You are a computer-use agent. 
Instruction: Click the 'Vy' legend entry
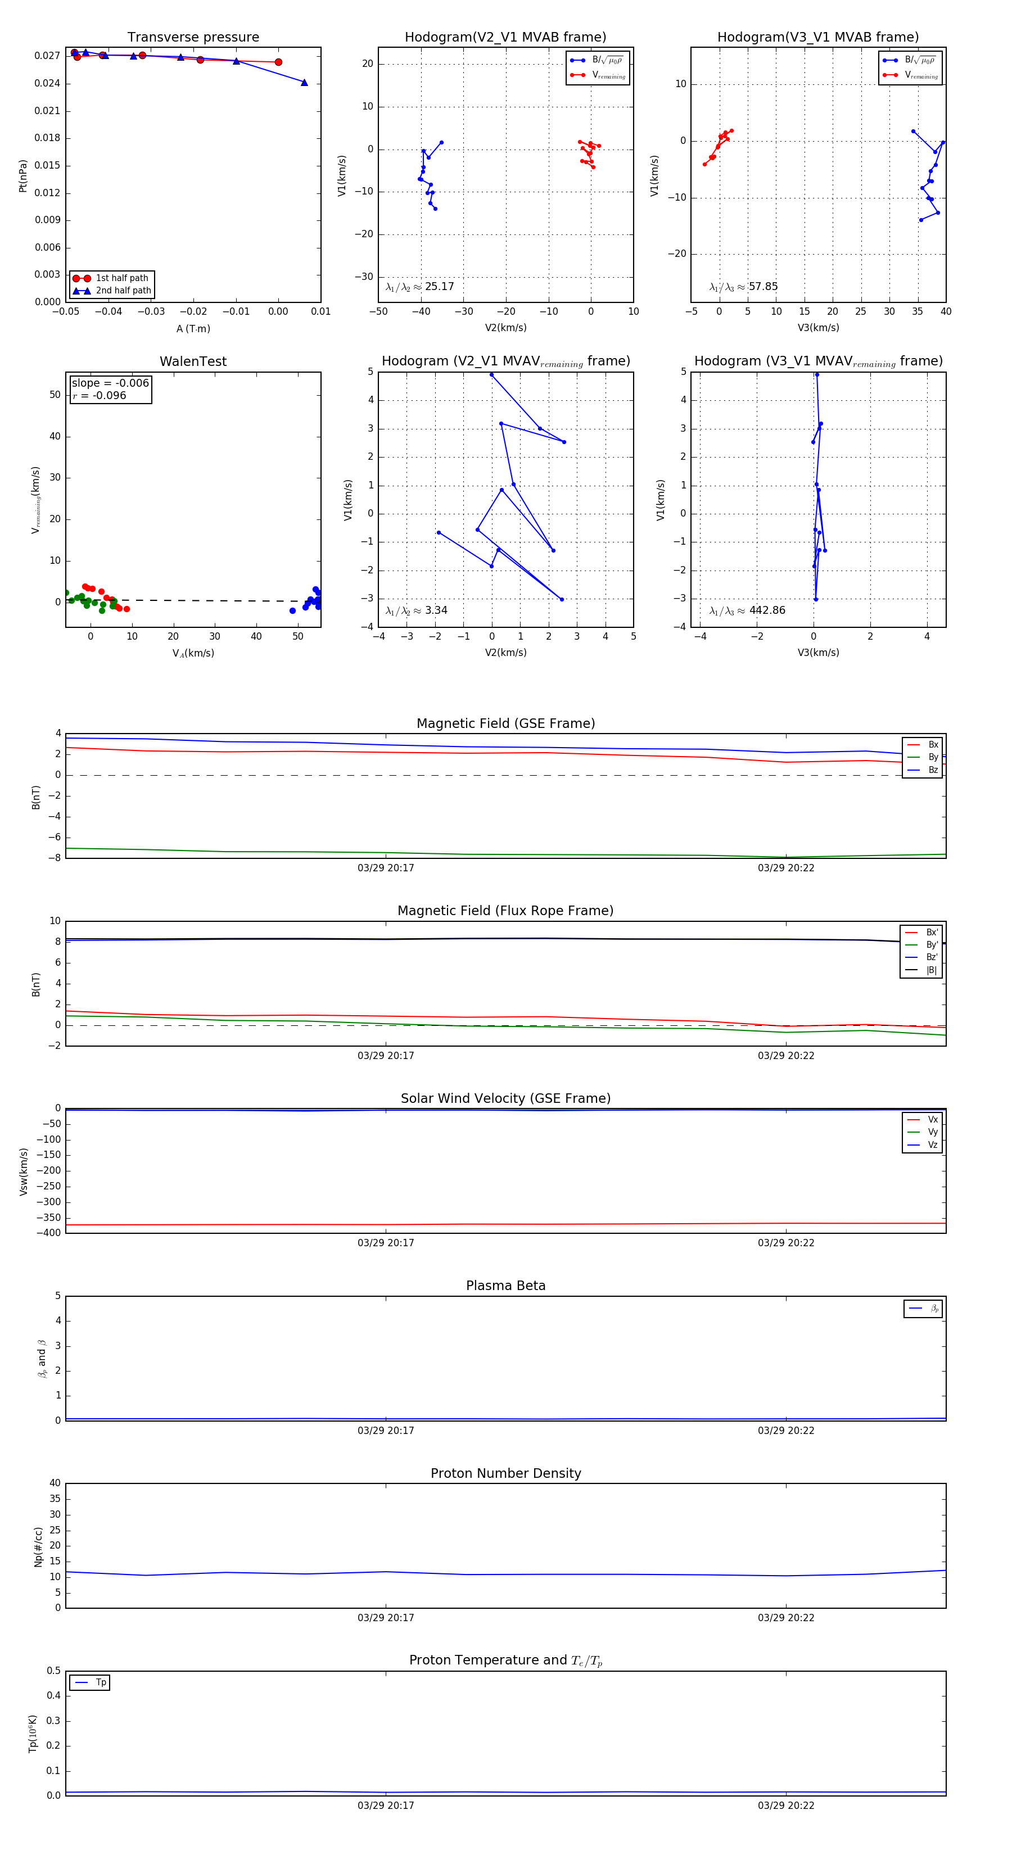coord(923,1132)
